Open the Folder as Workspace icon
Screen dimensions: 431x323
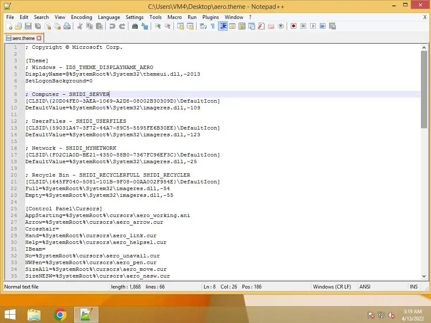point(271,26)
